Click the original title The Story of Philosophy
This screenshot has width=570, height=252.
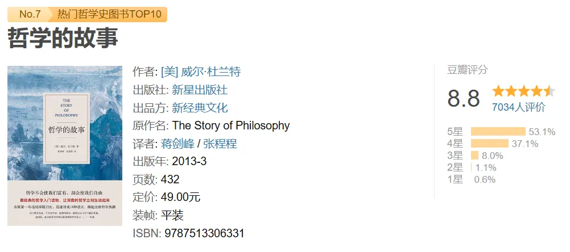(x=231, y=125)
